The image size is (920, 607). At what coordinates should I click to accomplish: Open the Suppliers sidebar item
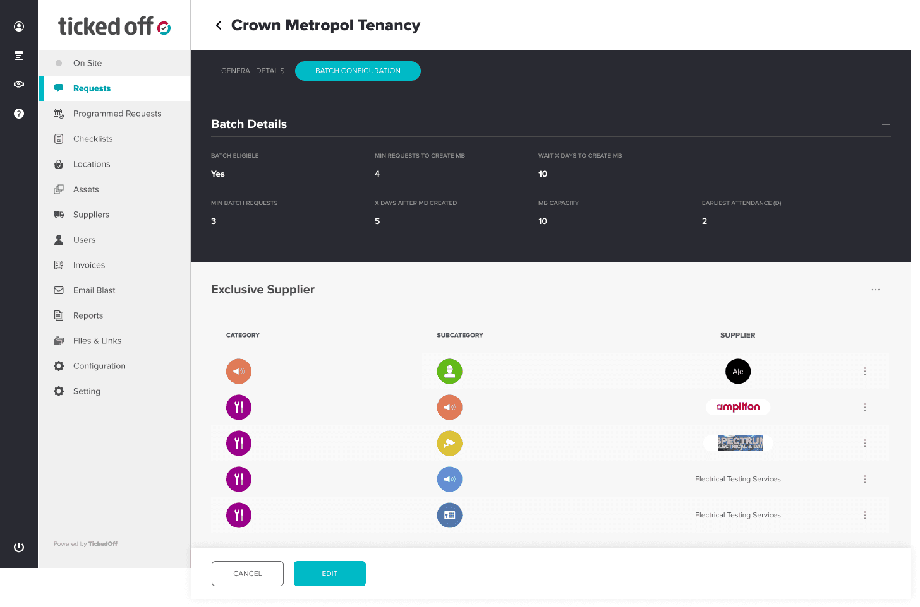pyautogui.click(x=114, y=215)
